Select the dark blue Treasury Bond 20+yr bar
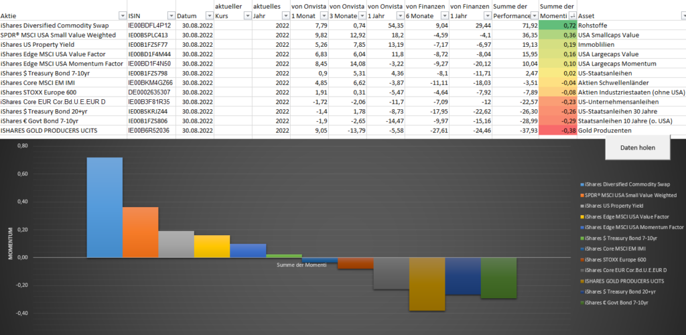Viewport: 686px width, 335px height. coord(463,276)
